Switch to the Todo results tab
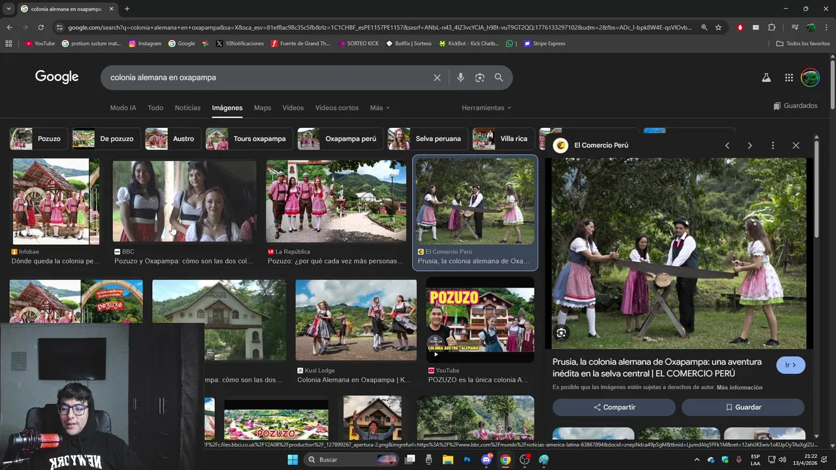The image size is (836, 470). click(x=155, y=108)
